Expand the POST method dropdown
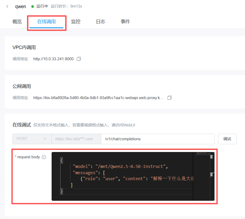 point(32,139)
